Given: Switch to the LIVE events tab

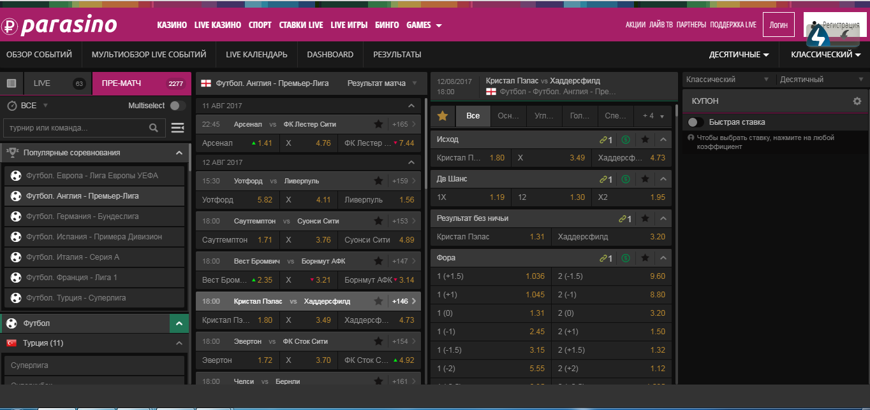Looking at the screenshot, I should click(58, 83).
